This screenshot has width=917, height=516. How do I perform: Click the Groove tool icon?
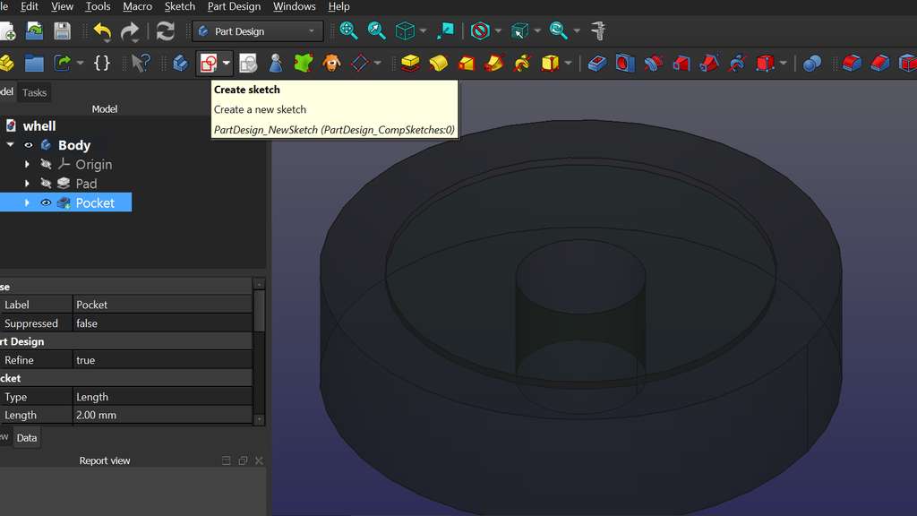653,63
